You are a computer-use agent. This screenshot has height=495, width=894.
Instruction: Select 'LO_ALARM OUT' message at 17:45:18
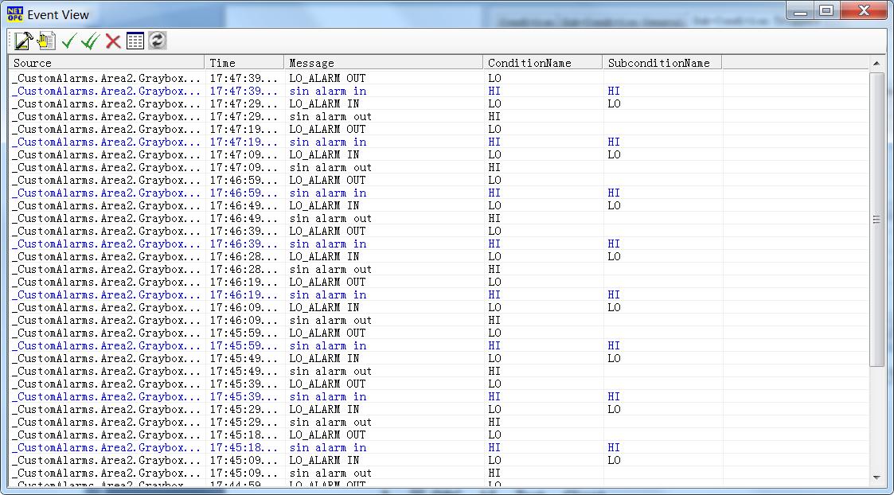coord(327,435)
